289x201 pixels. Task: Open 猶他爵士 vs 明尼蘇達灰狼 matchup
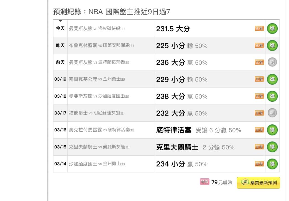pos(97,113)
